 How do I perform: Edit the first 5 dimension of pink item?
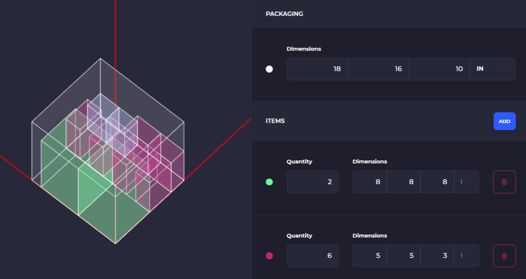coord(370,256)
